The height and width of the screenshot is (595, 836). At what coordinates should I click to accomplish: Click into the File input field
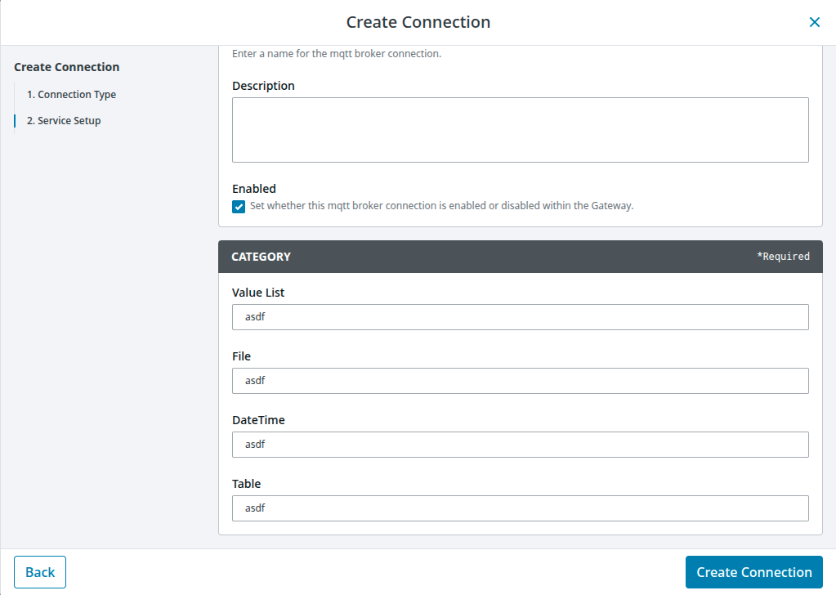pyautogui.click(x=520, y=381)
